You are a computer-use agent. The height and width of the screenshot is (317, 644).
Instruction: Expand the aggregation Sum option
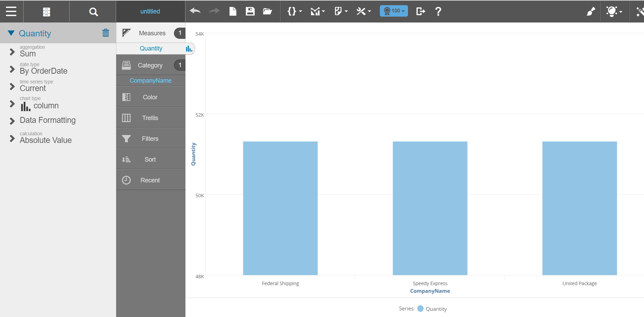(x=12, y=52)
